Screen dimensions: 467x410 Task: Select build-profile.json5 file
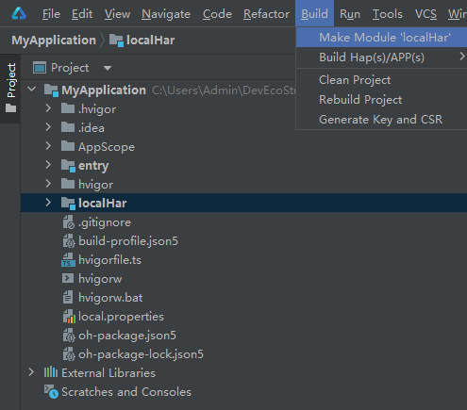tap(128, 241)
